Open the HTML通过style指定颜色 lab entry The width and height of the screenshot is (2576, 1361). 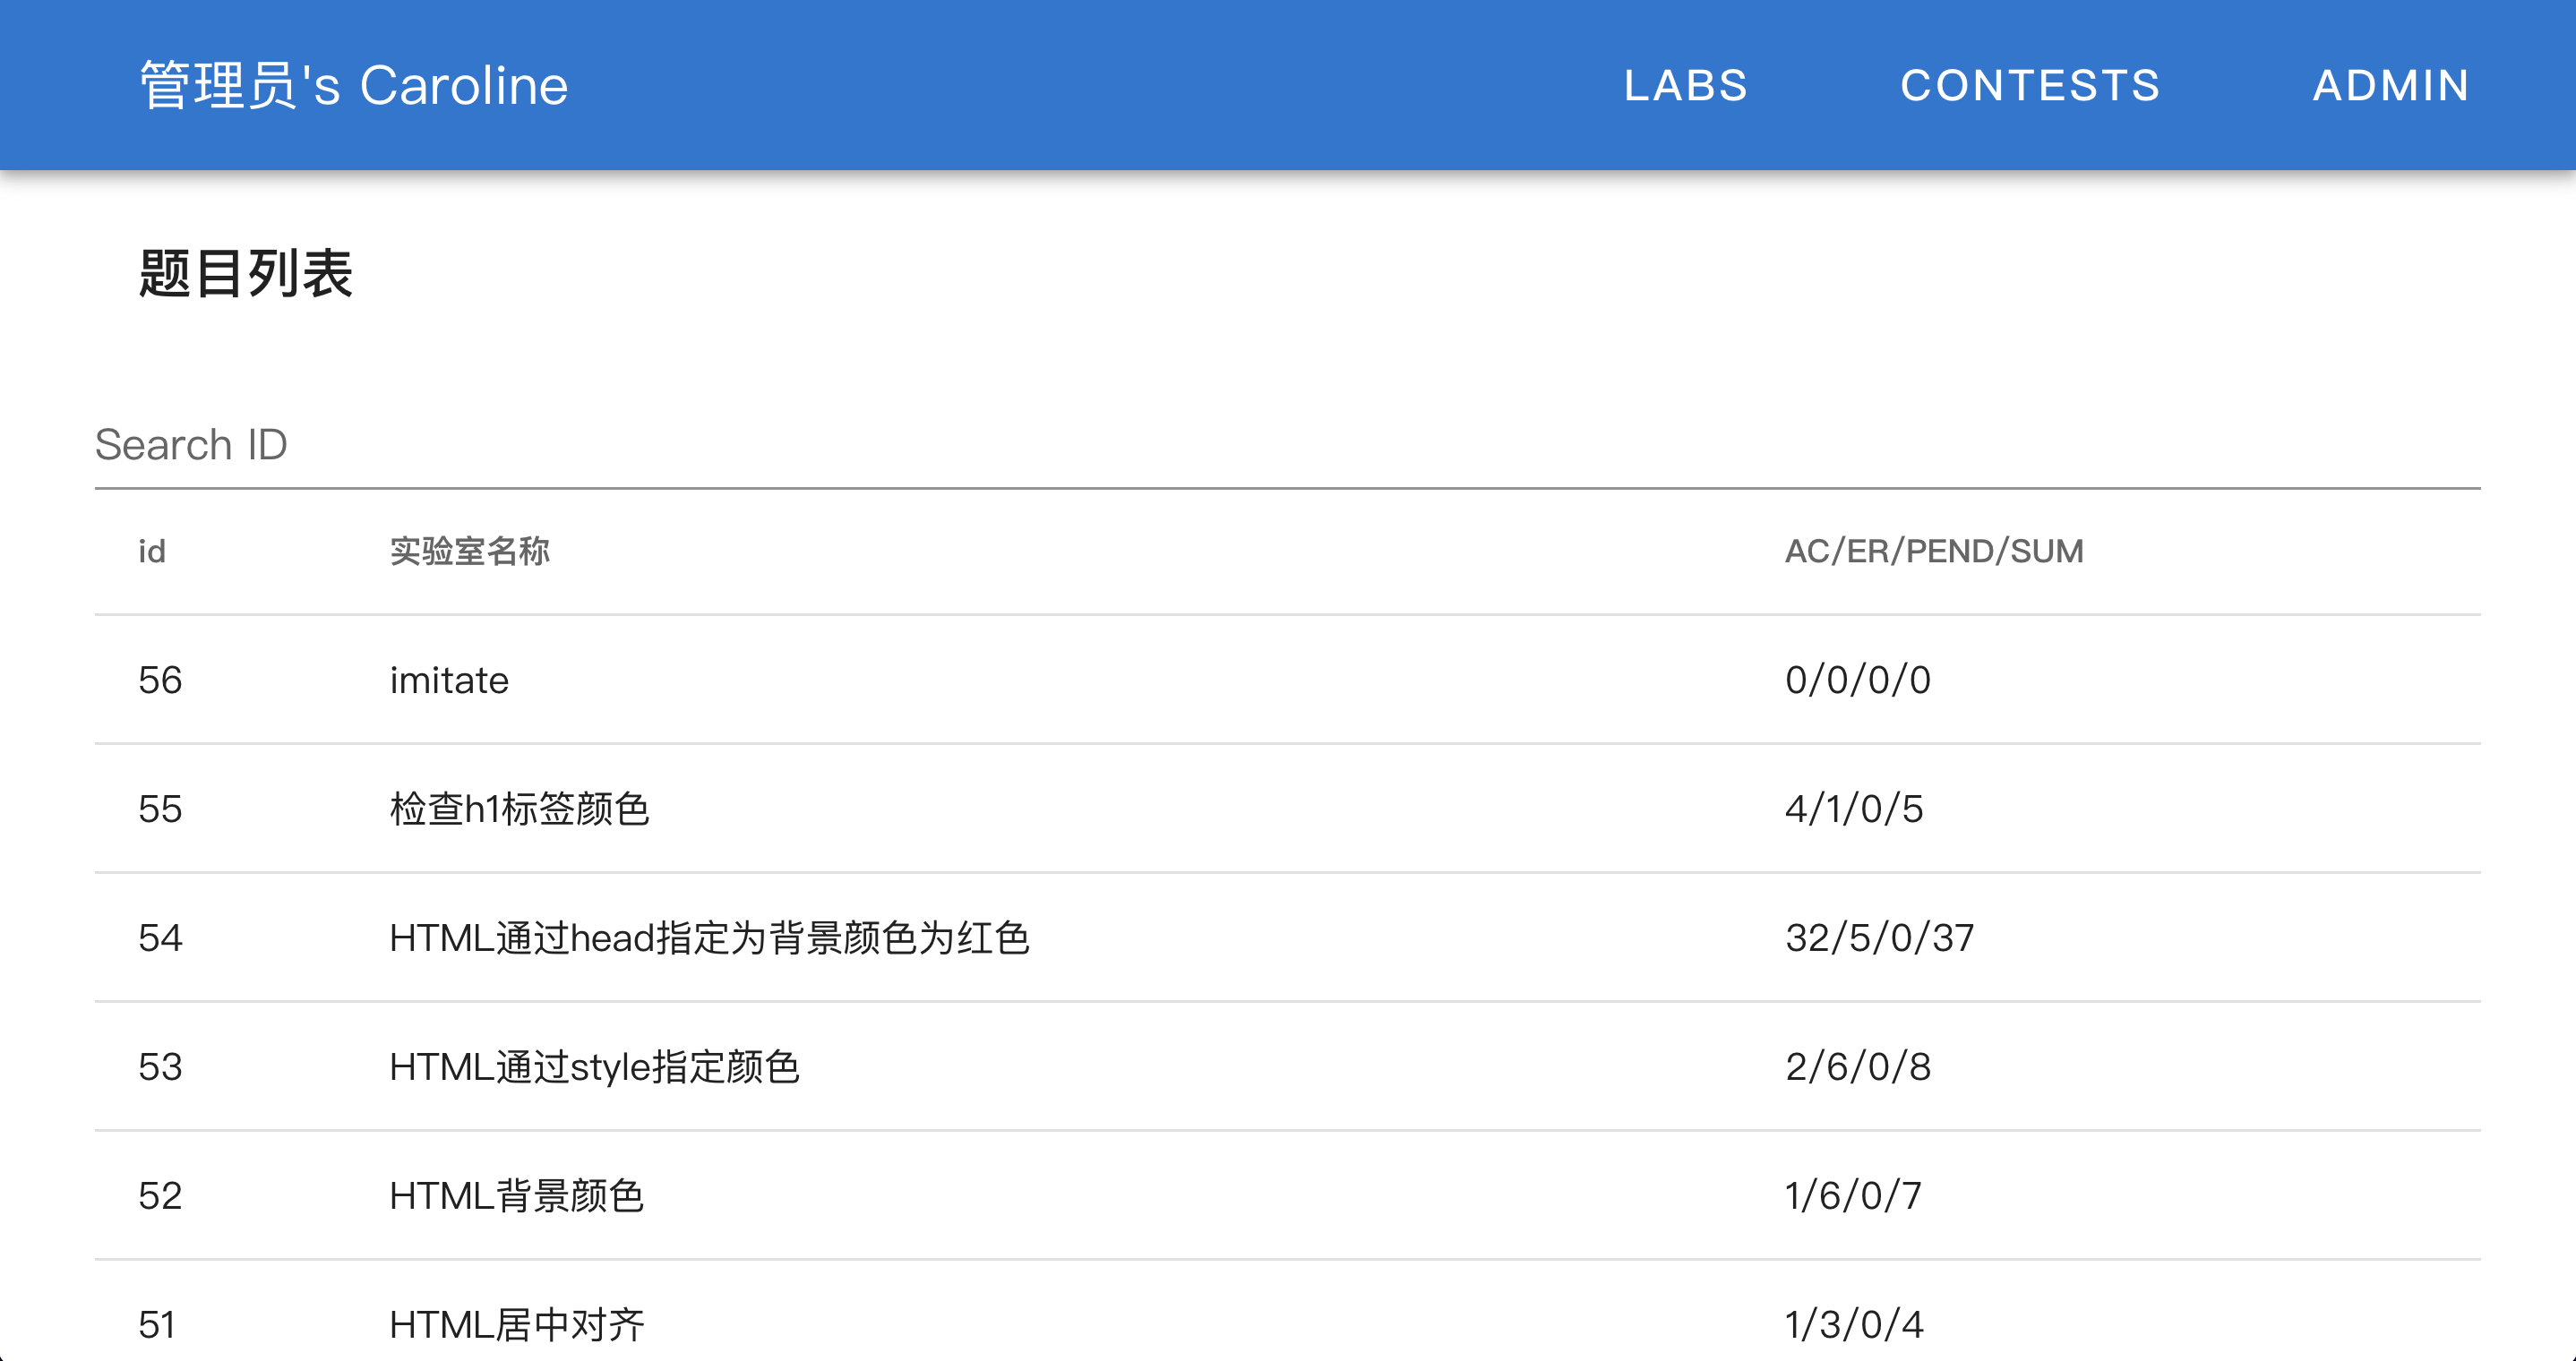pos(594,1067)
